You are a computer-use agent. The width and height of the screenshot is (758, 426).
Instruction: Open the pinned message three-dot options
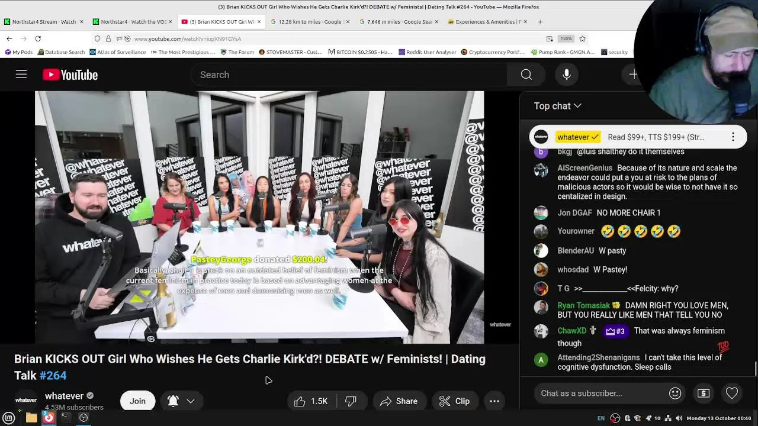coord(733,137)
